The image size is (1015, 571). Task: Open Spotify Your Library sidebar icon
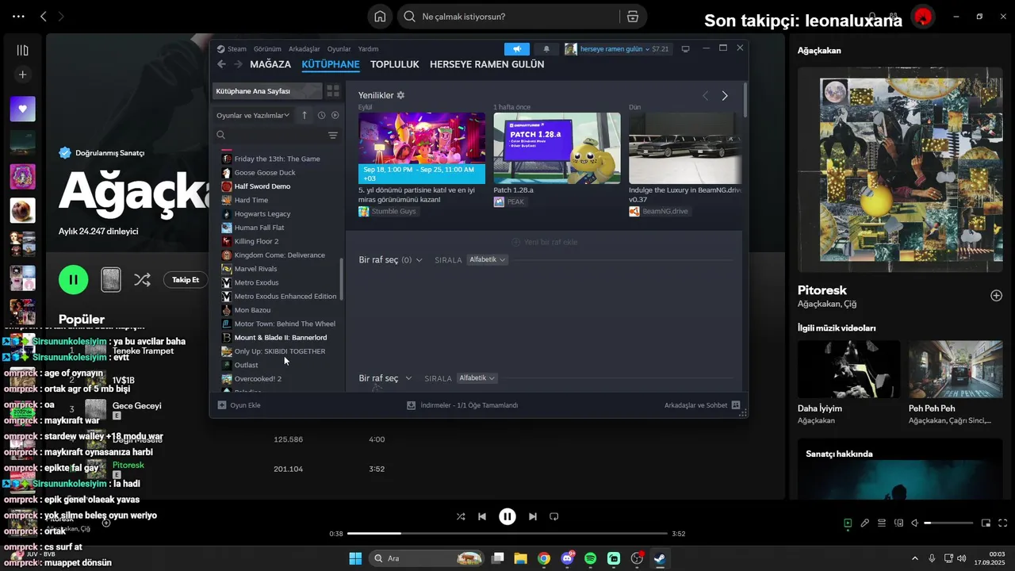click(22, 50)
